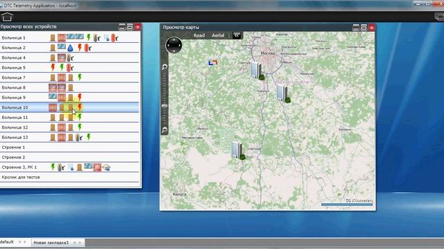Click the humidity drops icon in Больница 1
The image size is (444, 249).
106,37
